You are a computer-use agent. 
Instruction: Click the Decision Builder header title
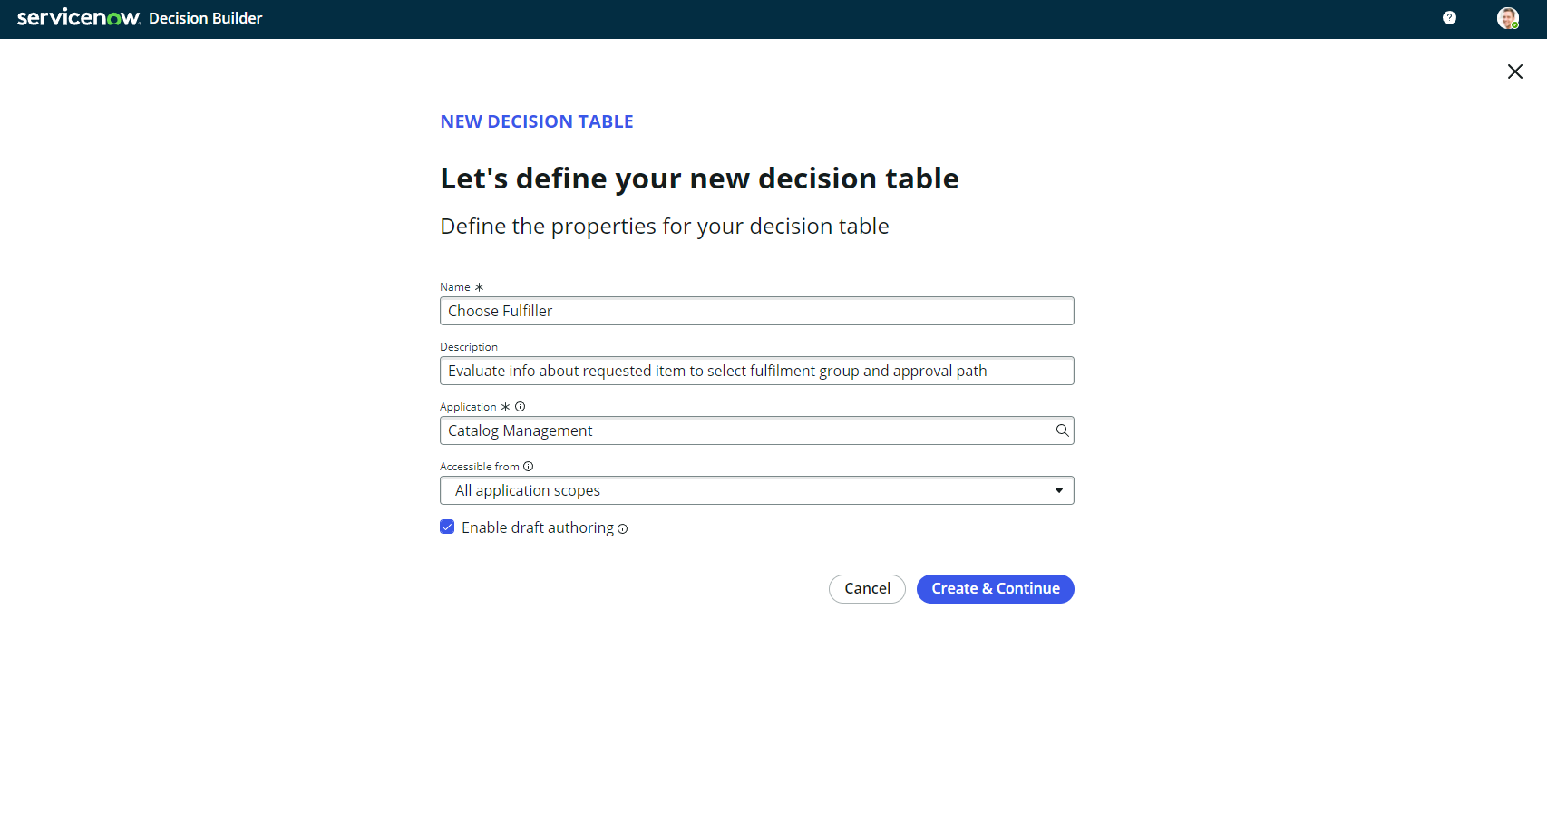(x=206, y=18)
